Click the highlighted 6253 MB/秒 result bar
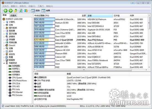 click(x=44, y=40)
